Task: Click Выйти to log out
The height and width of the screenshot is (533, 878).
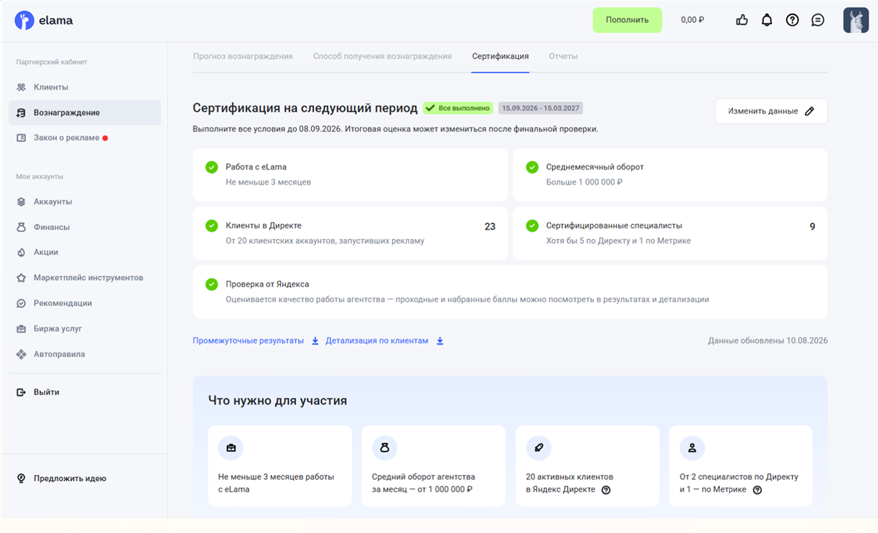Action: pos(47,392)
